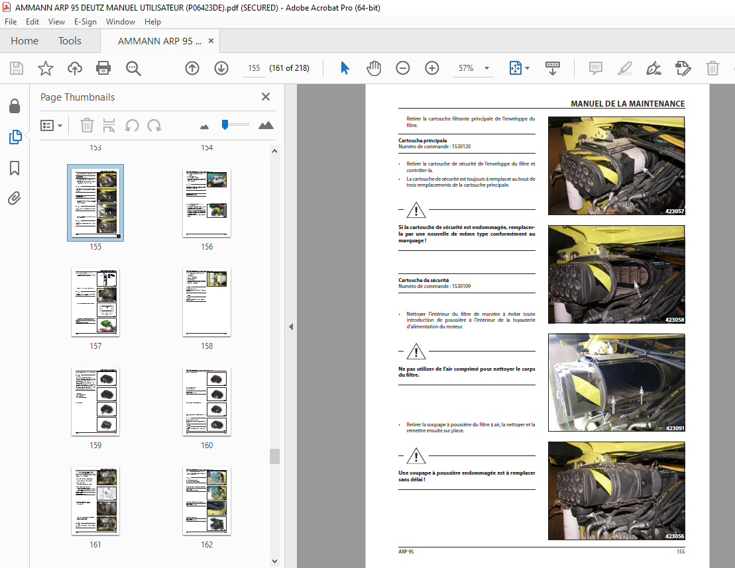Viewport: 735px width, 568px height.
Task: Zoom out with minus icon
Action: (x=403, y=68)
